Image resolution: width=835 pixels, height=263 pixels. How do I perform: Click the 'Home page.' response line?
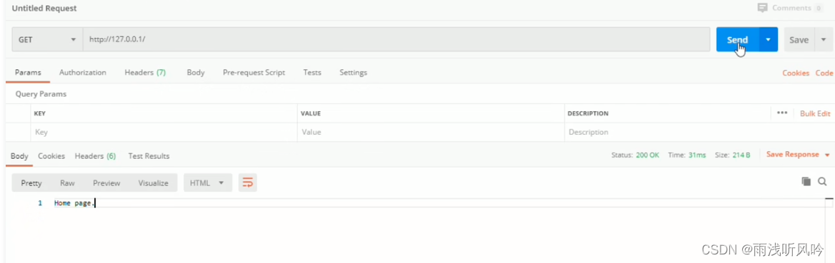coord(74,203)
